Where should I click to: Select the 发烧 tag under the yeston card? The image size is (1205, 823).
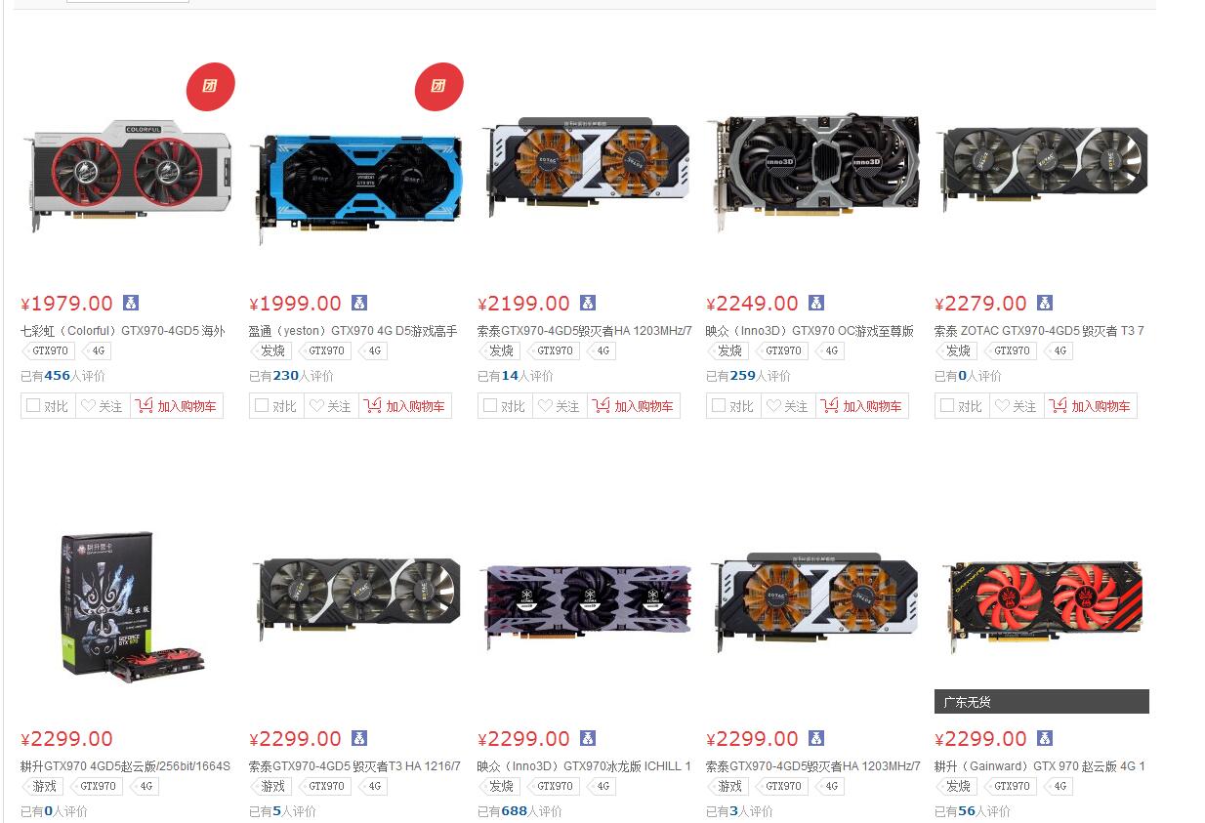tap(270, 350)
